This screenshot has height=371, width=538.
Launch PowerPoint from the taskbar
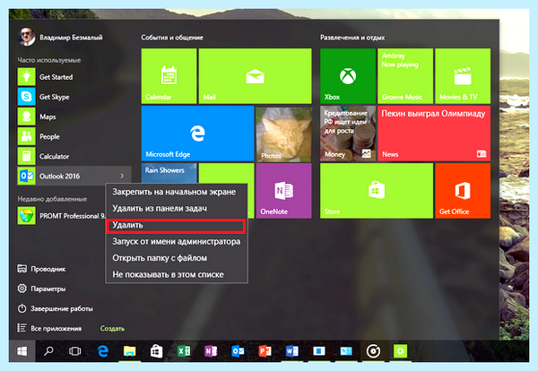[x=265, y=351]
